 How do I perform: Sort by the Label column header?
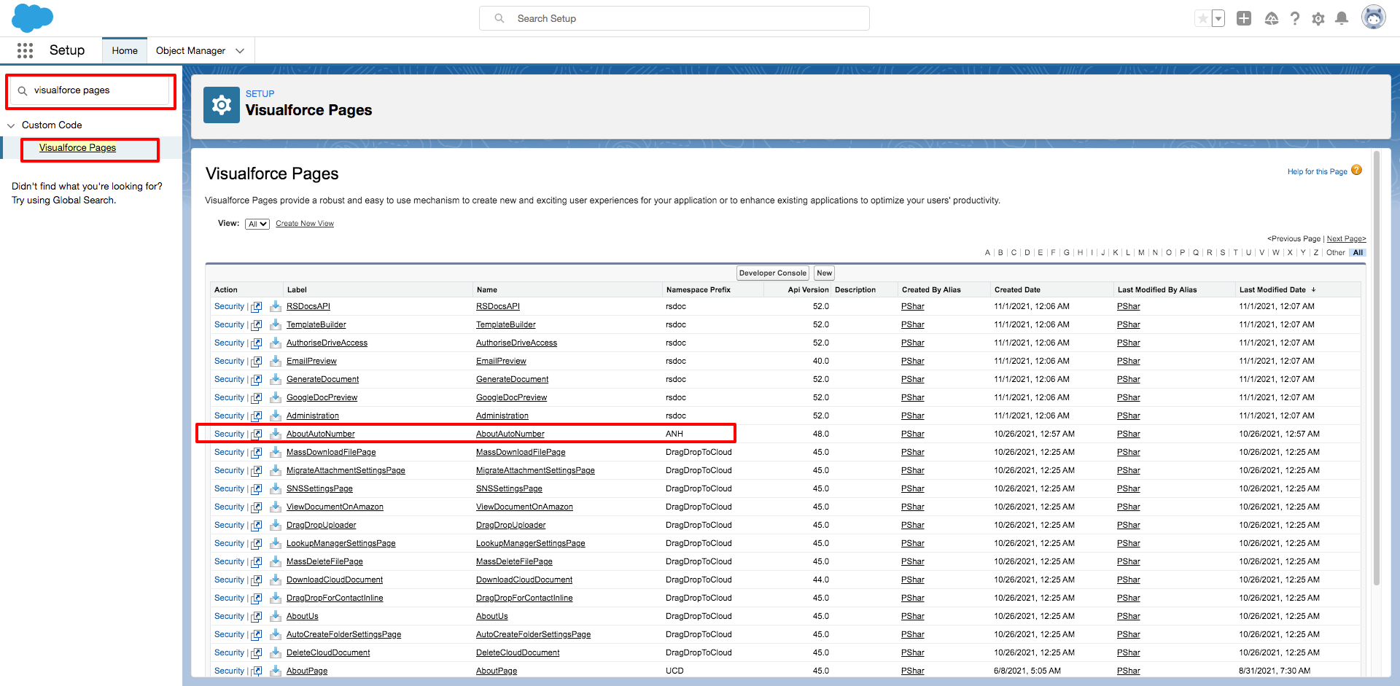coord(297,289)
